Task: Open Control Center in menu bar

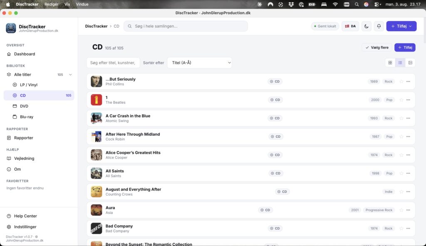Action: click(377, 4)
